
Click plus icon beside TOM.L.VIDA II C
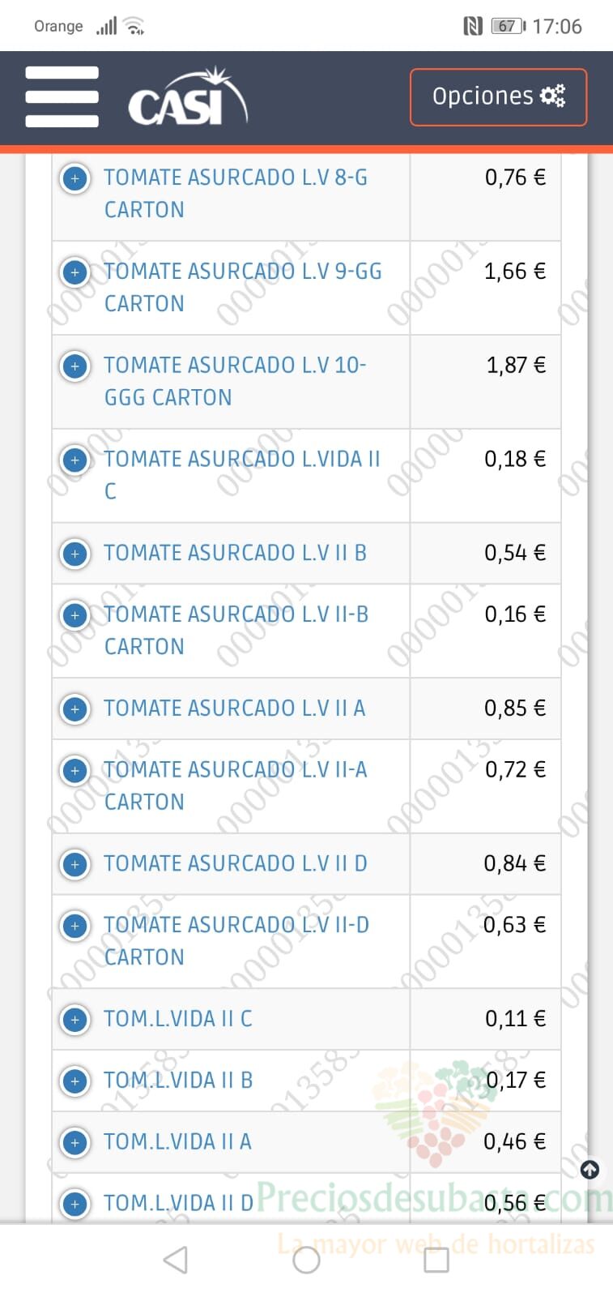tap(75, 1020)
